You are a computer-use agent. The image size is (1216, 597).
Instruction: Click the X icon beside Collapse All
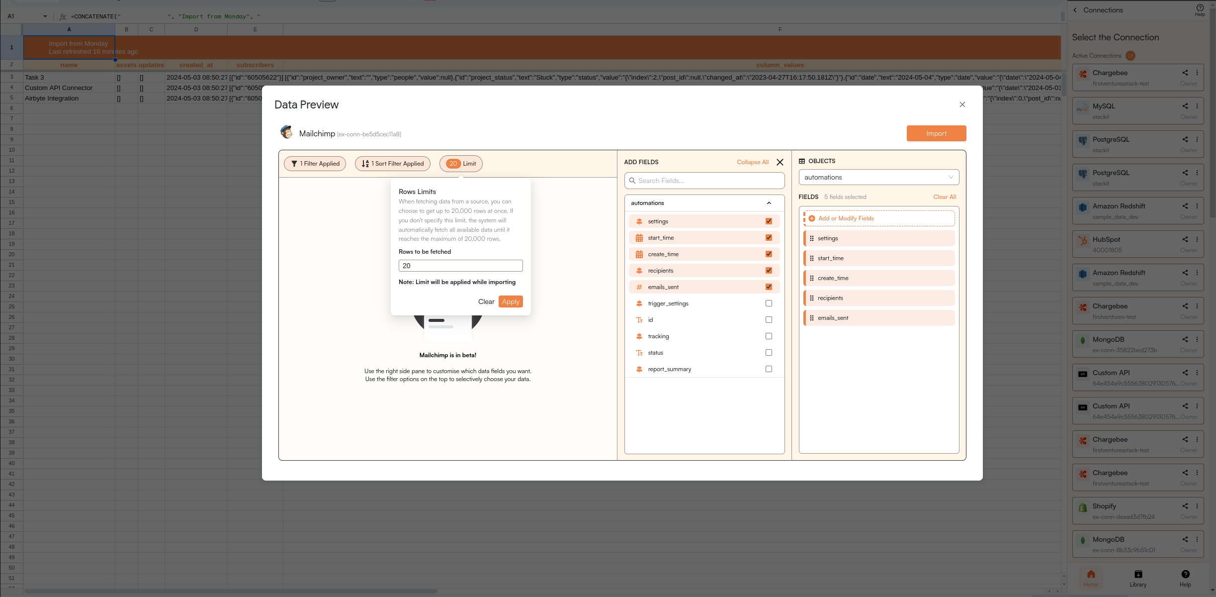pos(780,162)
